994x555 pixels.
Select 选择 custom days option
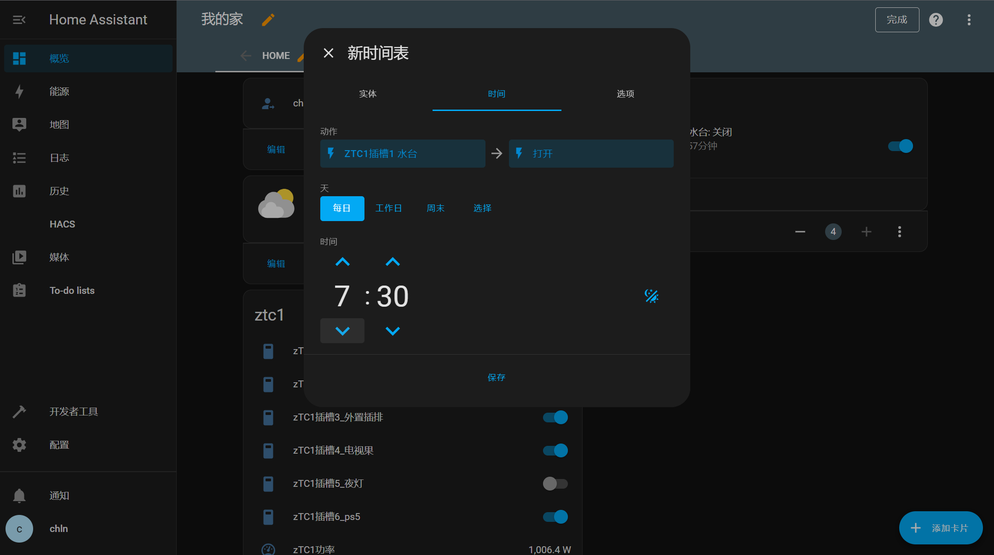pyautogui.click(x=483, y=208)
